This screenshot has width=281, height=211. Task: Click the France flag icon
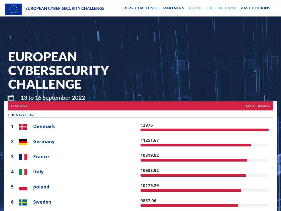click(23, 157)
